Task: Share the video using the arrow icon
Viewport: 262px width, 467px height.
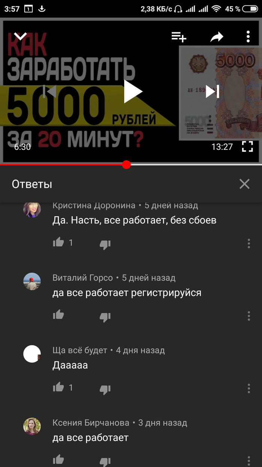Action: (217, 36)
